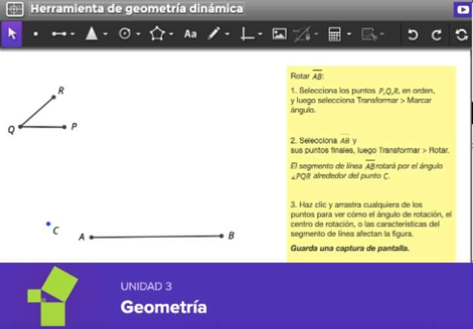
Task: Select the perpendicular line tool
Action: tap(247, 34)
